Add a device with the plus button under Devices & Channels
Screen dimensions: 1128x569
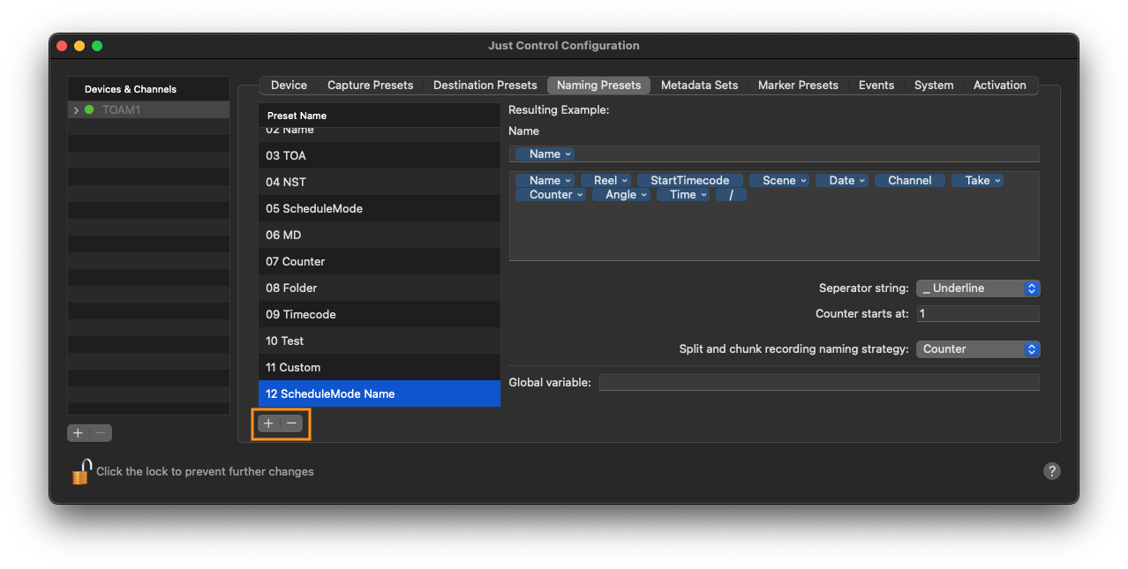click(x=79, y=433)
